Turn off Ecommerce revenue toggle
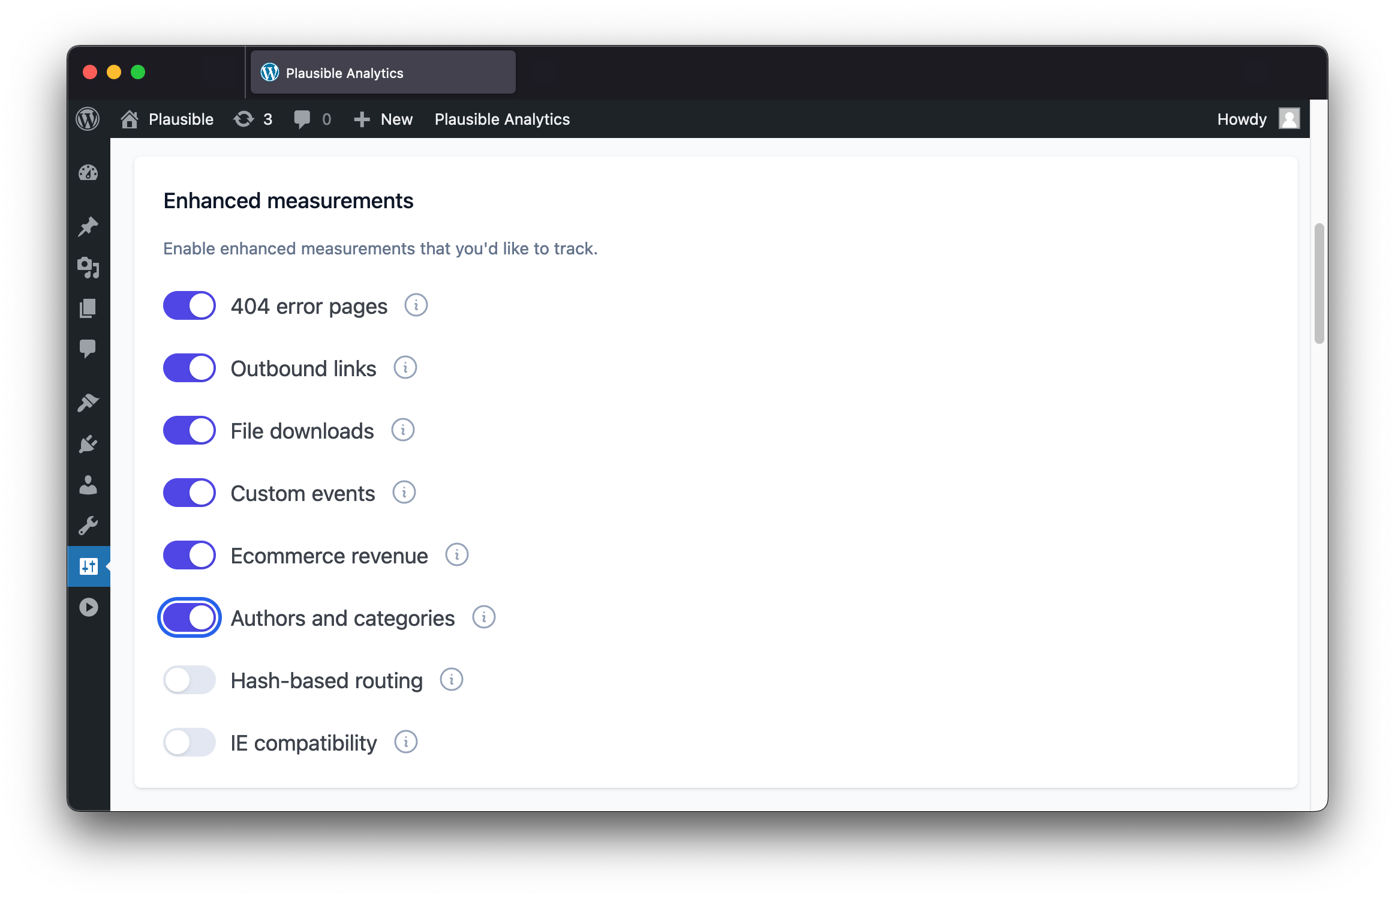The height and width of the screenshot is (900, 1395). click(190, 556)
